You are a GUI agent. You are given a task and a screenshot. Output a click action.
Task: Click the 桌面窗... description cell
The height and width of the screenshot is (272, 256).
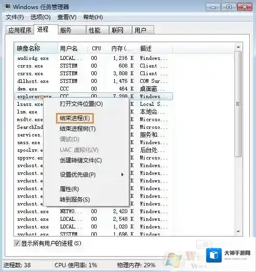pos(152,89)
